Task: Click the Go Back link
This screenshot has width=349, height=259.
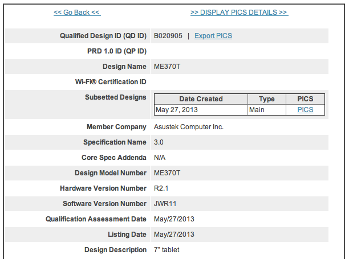Action: click(x=76, y=13)
